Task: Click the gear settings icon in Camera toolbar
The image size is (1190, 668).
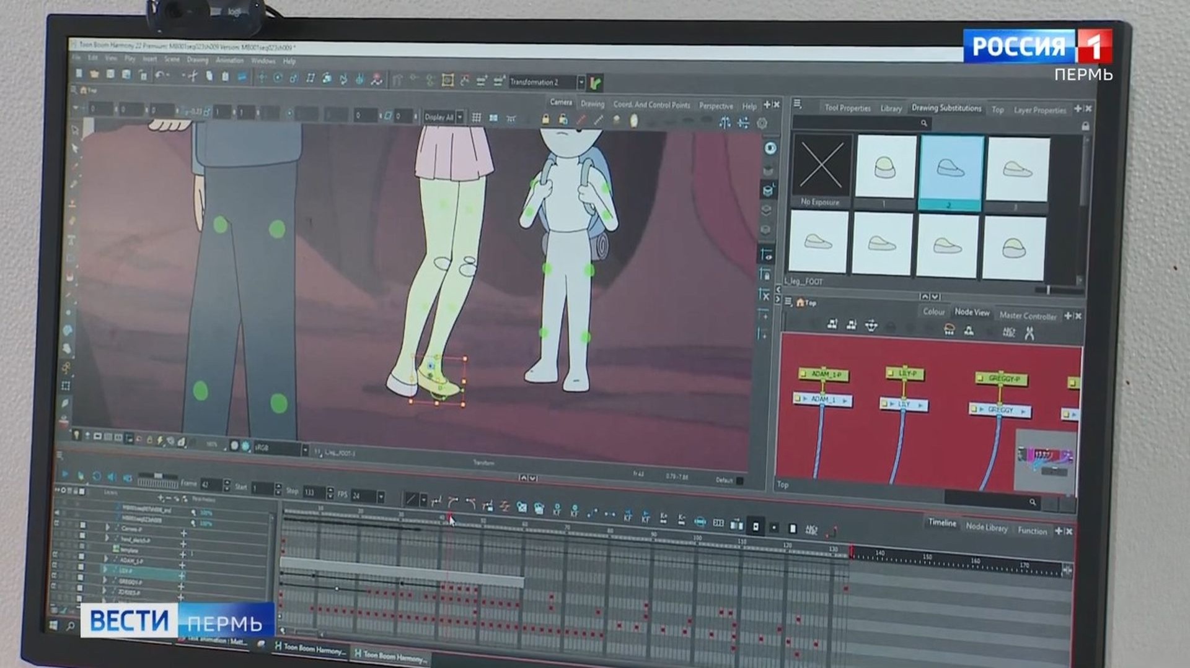Action: coord(762,123)
